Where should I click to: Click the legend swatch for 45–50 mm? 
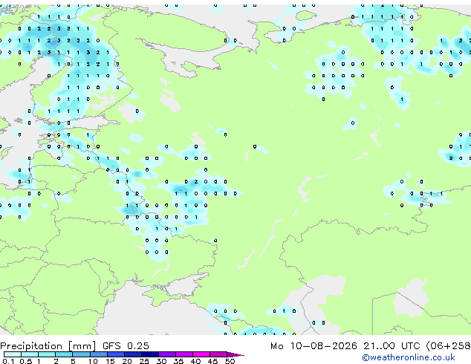coord(218,354)
